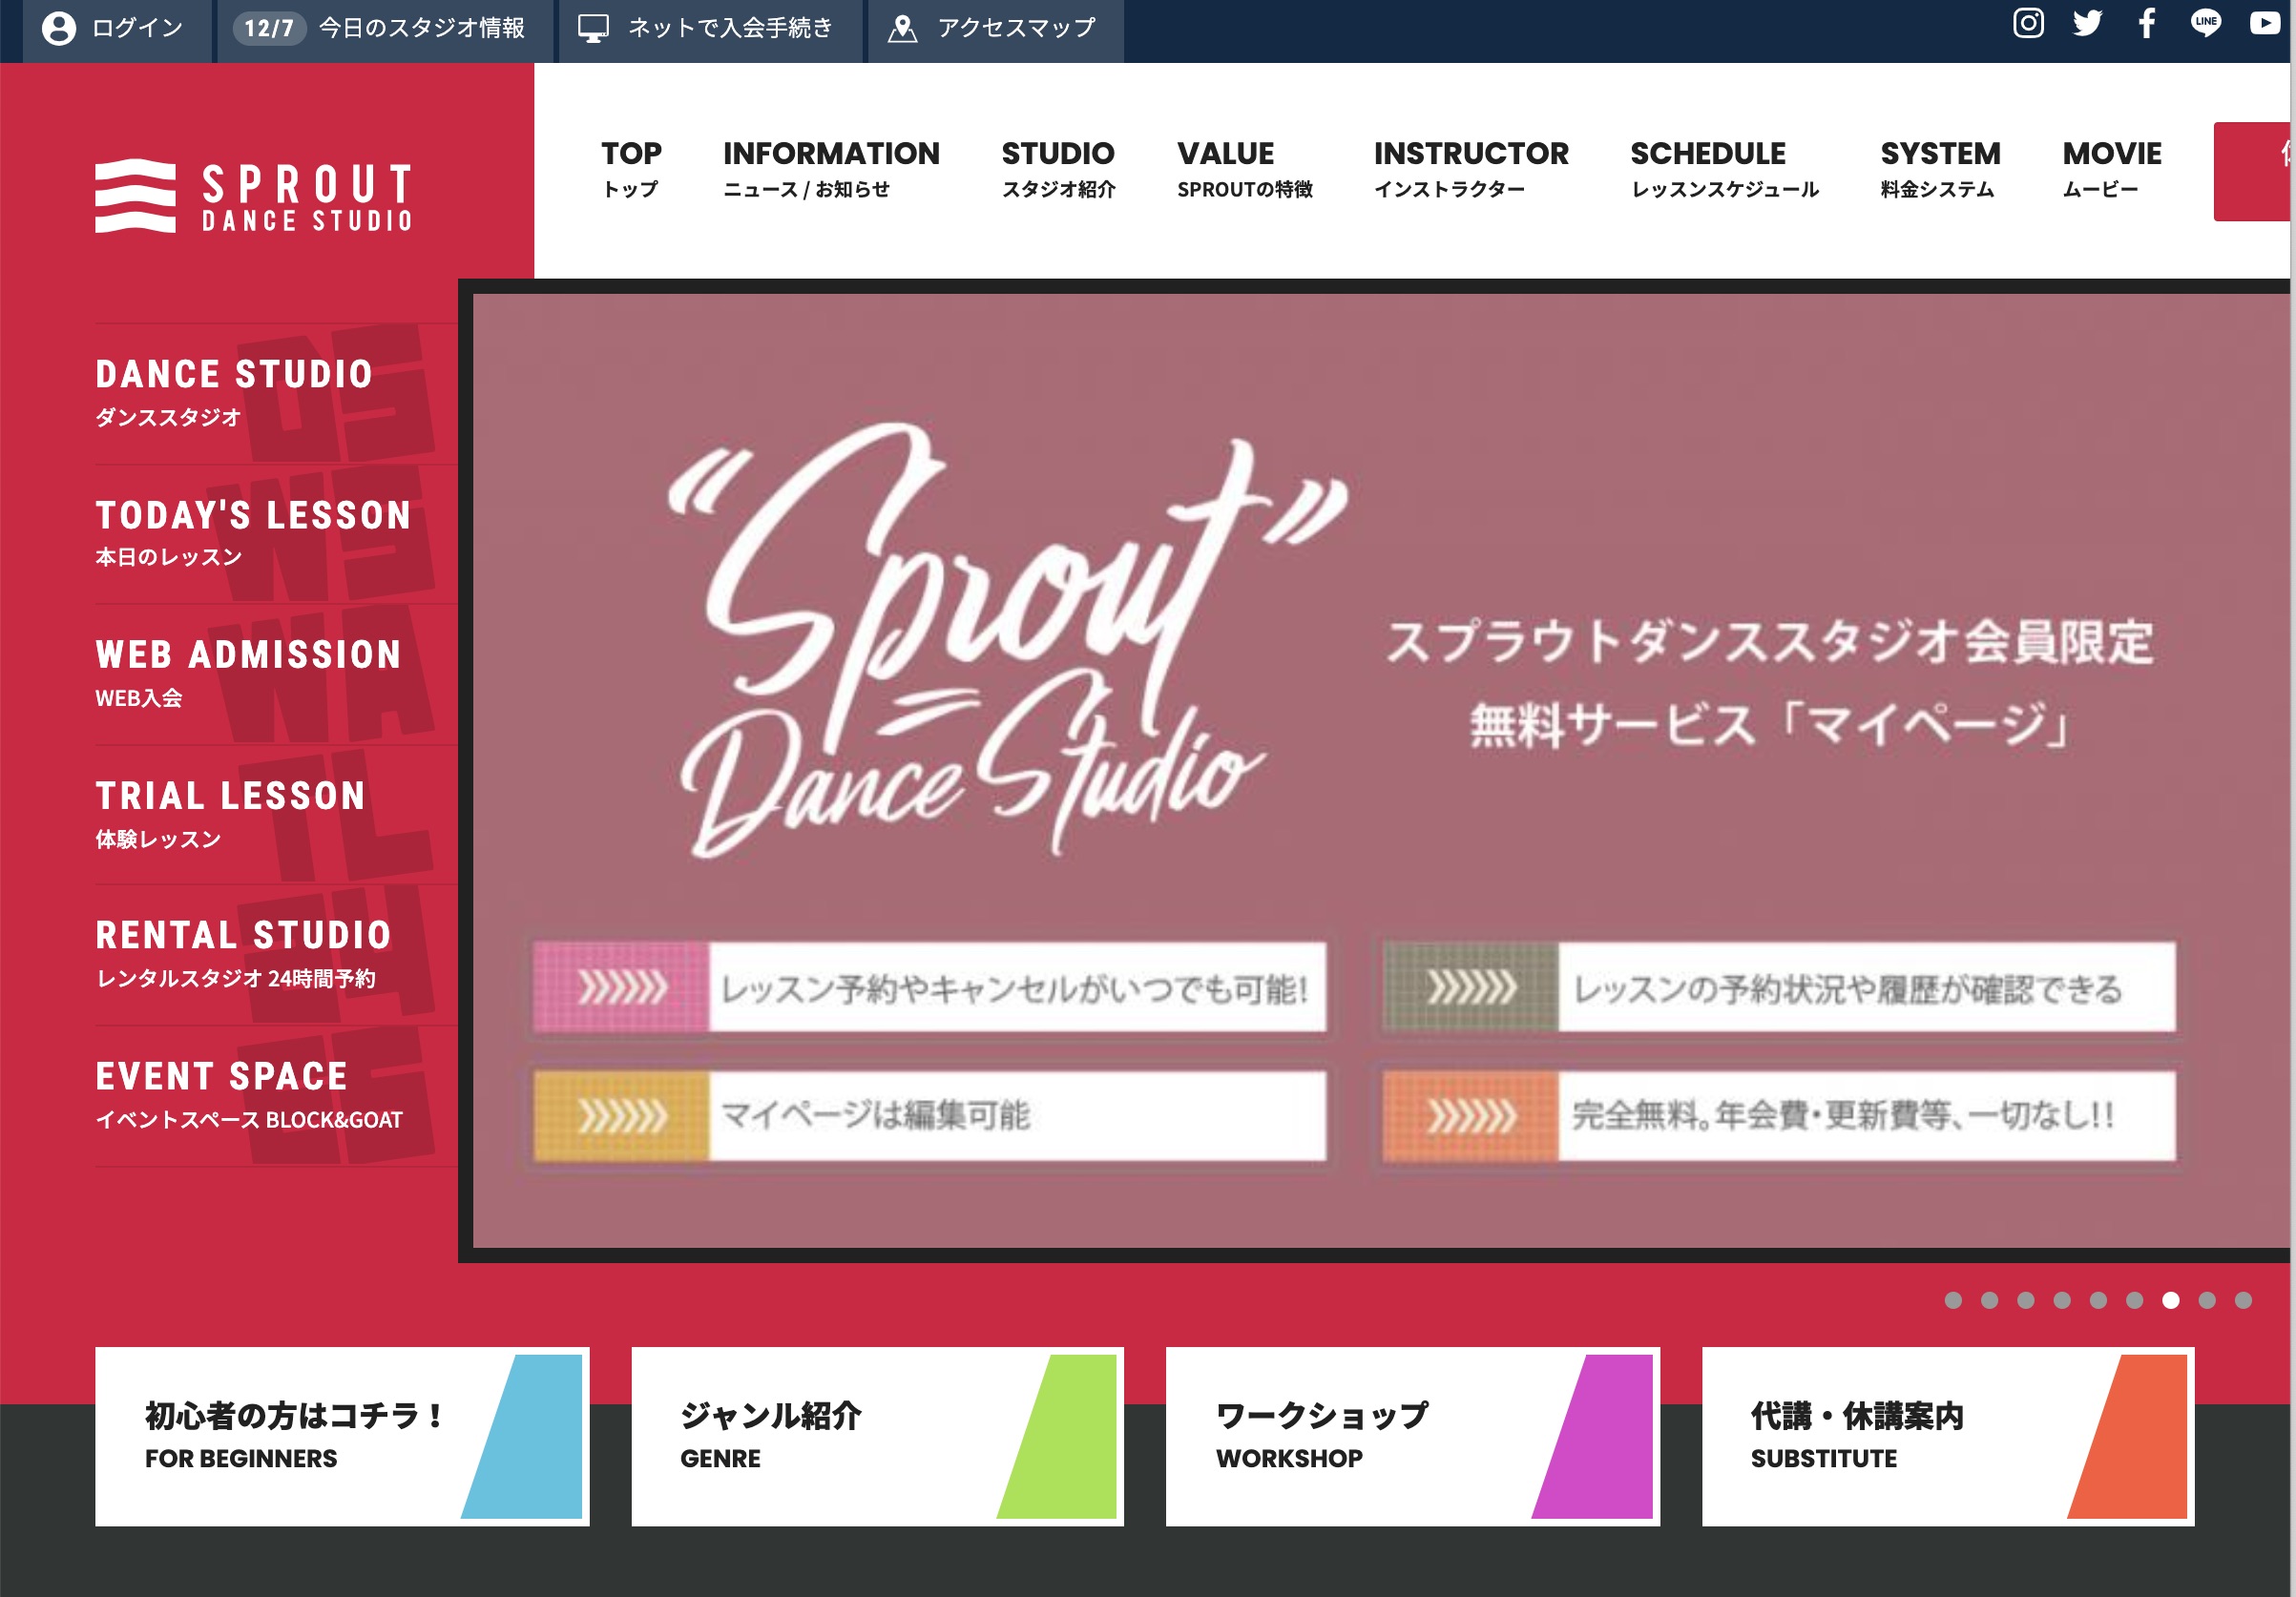Screen dimensions: 2296x1597
Task: Open INSTRUCTOR menu item
Action: coord(1471,169)
